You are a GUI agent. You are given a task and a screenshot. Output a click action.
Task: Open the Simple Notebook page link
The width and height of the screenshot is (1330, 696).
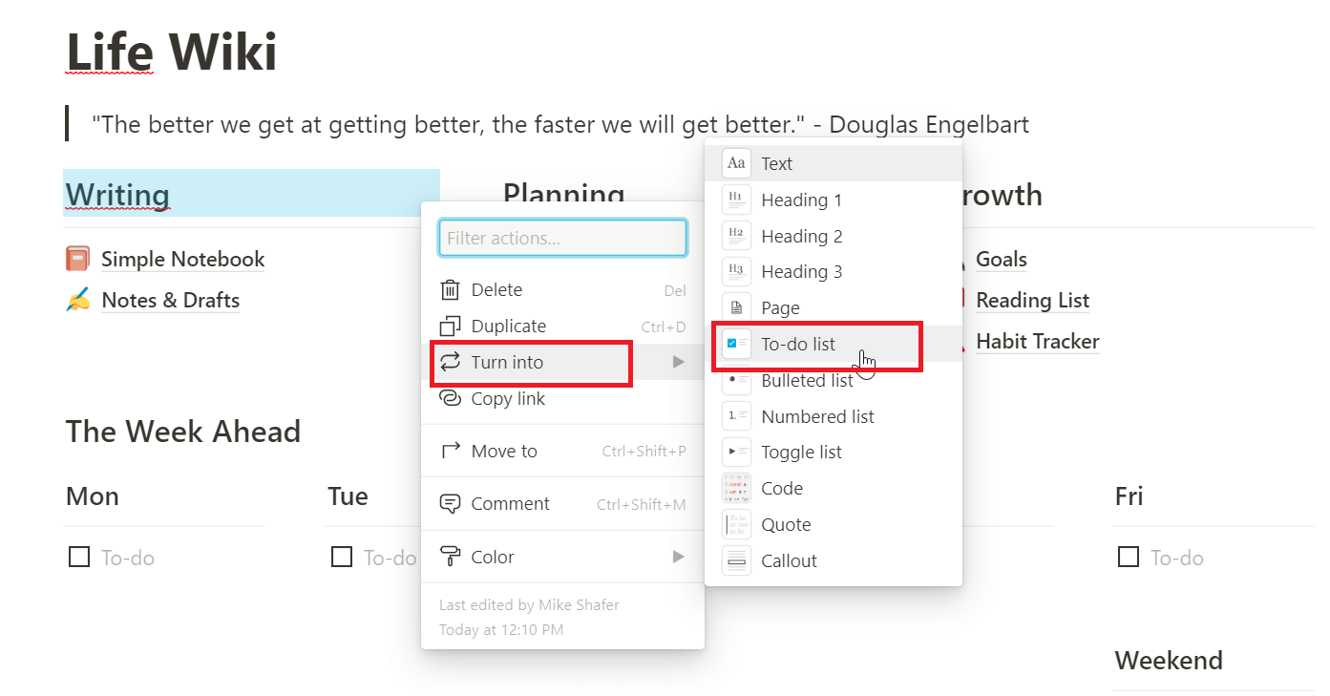click(x=182, y=260)
